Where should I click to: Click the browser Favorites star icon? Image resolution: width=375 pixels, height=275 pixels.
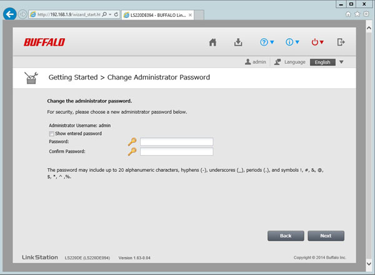coord(357,14)
